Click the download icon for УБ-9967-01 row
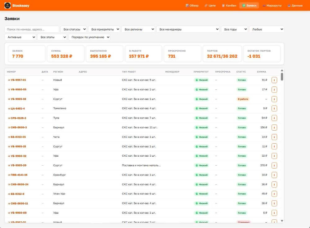This screenshot has width=310, height=228. pyautogui.click(x=274, y=80)
